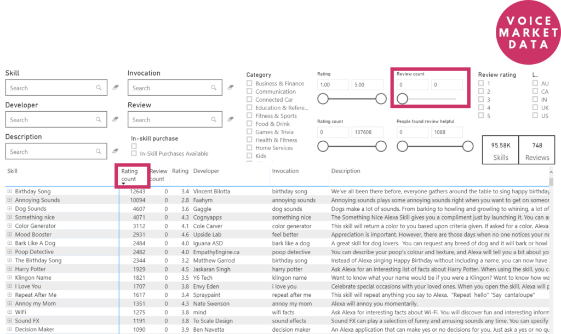The height and width of the screenshot is (334, 561).
Task: Click the search icon in the Review box
Action: tap(214, 119)
